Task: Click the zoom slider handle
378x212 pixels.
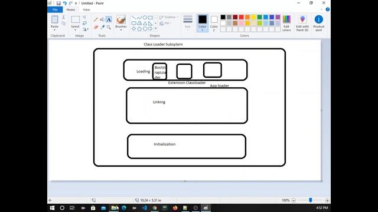Action: pos(311,200)
